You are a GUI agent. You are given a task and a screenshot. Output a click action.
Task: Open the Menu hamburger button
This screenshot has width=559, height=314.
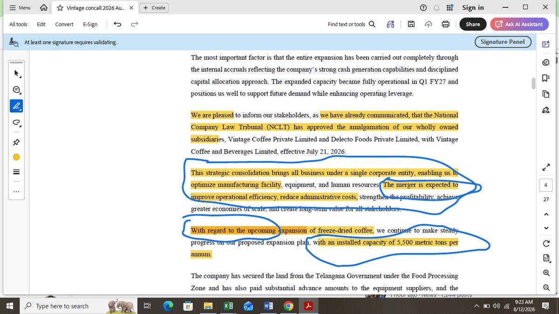point(20,8)
